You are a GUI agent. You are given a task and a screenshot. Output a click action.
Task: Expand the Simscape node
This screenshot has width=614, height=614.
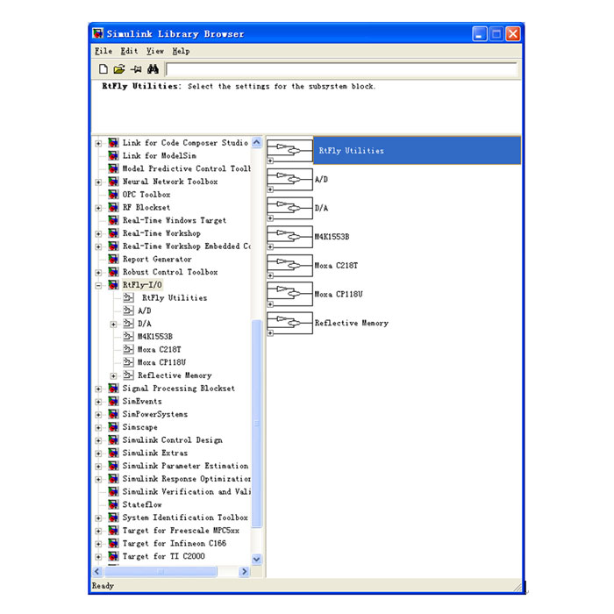click(98, 428)
